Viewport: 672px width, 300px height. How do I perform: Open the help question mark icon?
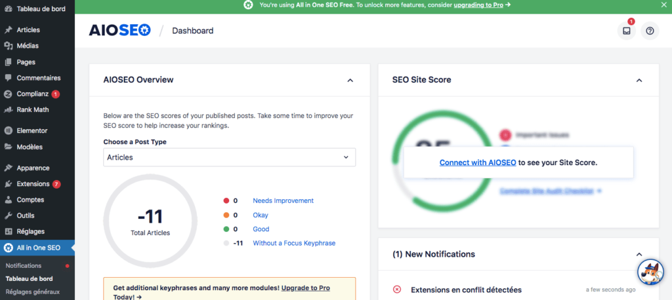650,31
